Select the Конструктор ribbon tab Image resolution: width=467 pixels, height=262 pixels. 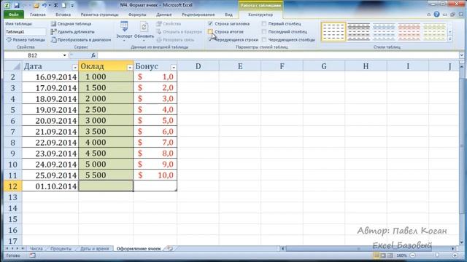tap(260, 15)
